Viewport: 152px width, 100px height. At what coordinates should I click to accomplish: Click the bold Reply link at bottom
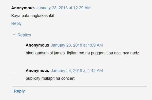point(20,91)
